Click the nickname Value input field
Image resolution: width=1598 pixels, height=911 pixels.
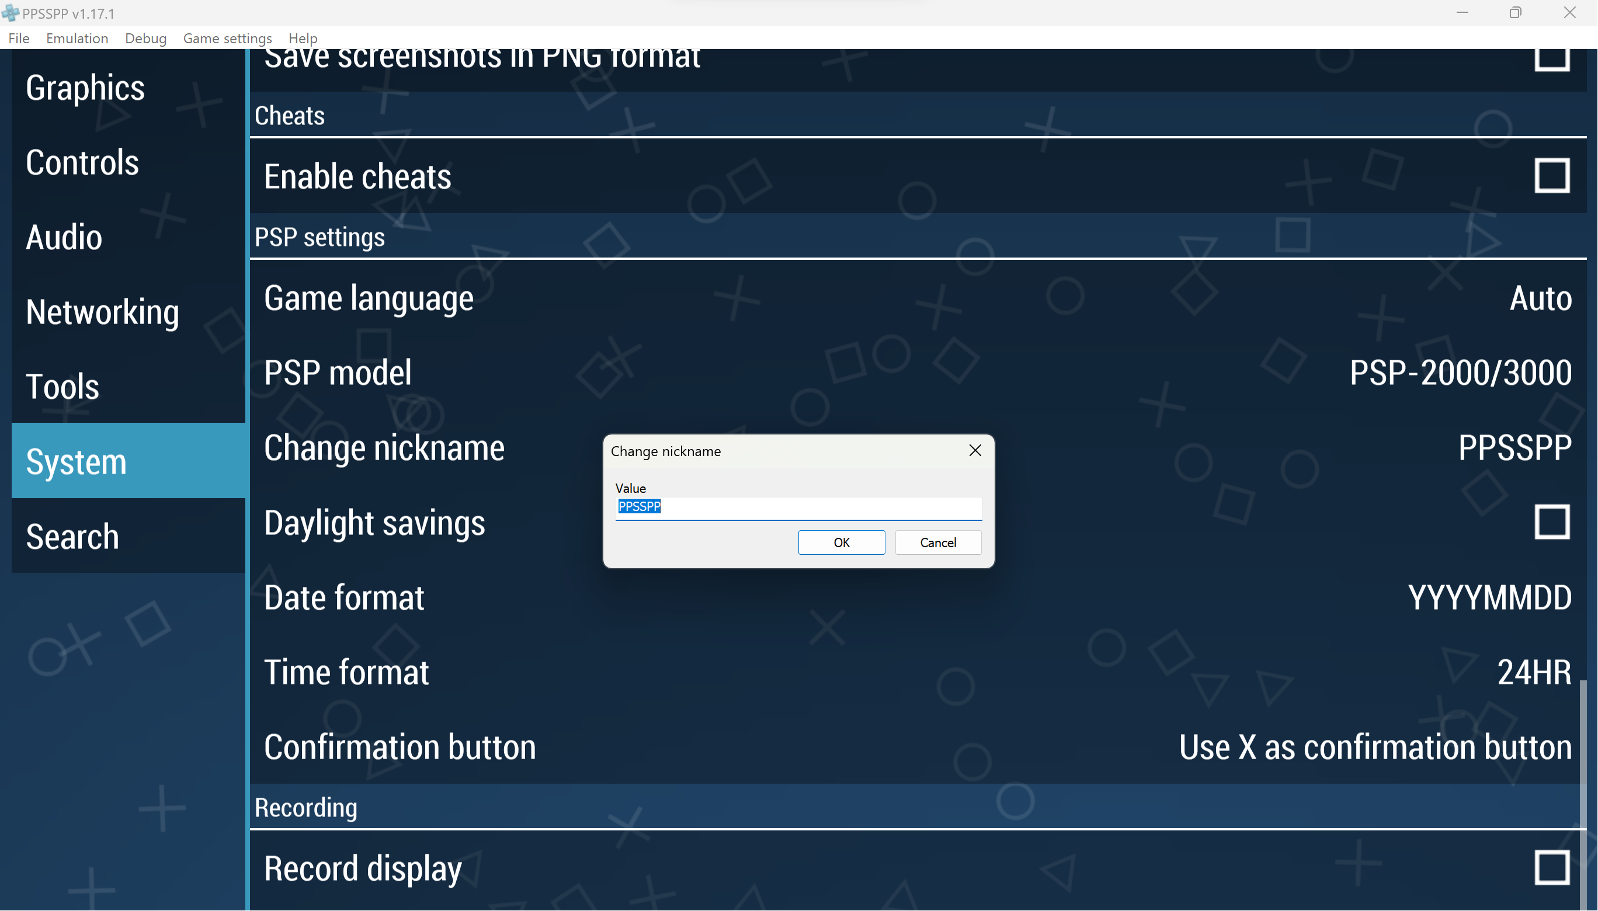pyautogui.click(x=798, y=507)
